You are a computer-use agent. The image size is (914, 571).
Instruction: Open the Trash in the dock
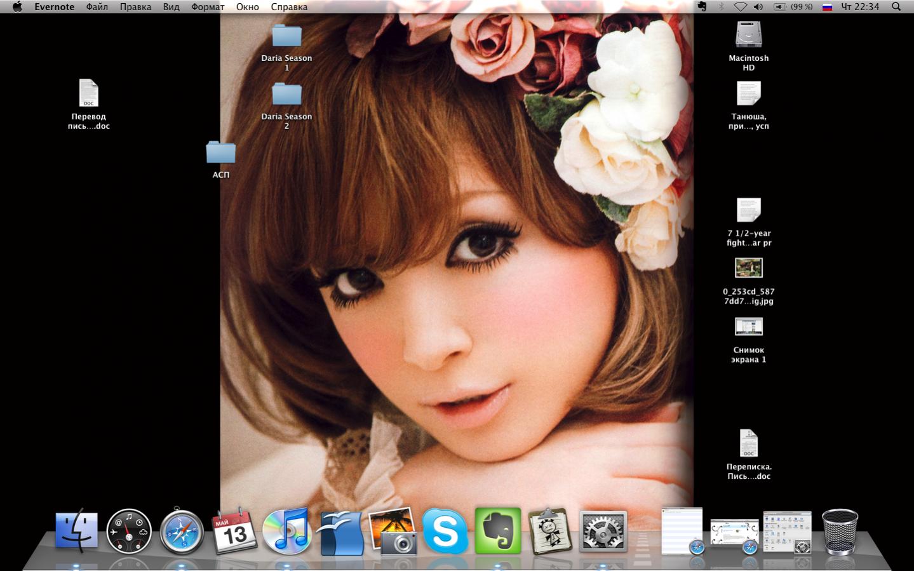(x=840, y=532)
